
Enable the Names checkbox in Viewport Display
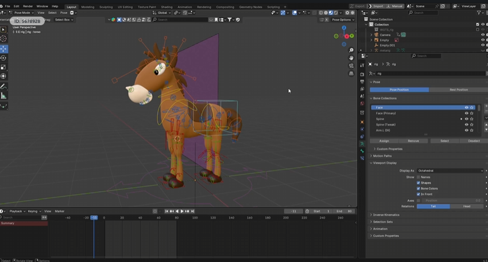418,177
